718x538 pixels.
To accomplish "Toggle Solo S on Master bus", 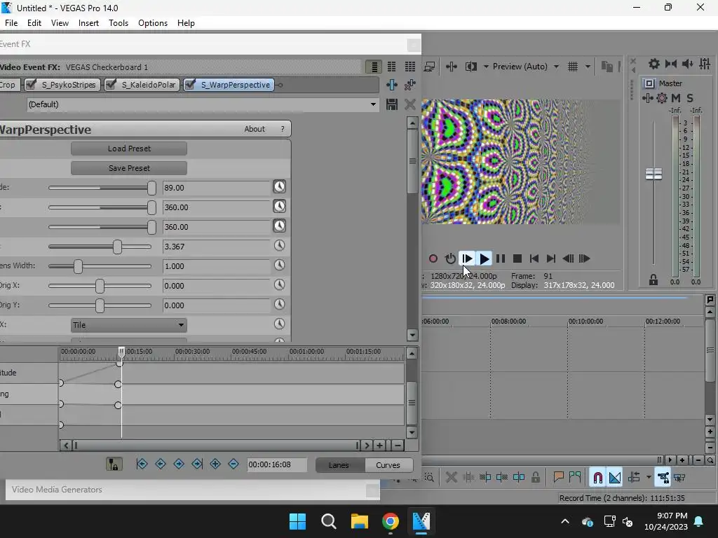I will click(x=690, y=98).
